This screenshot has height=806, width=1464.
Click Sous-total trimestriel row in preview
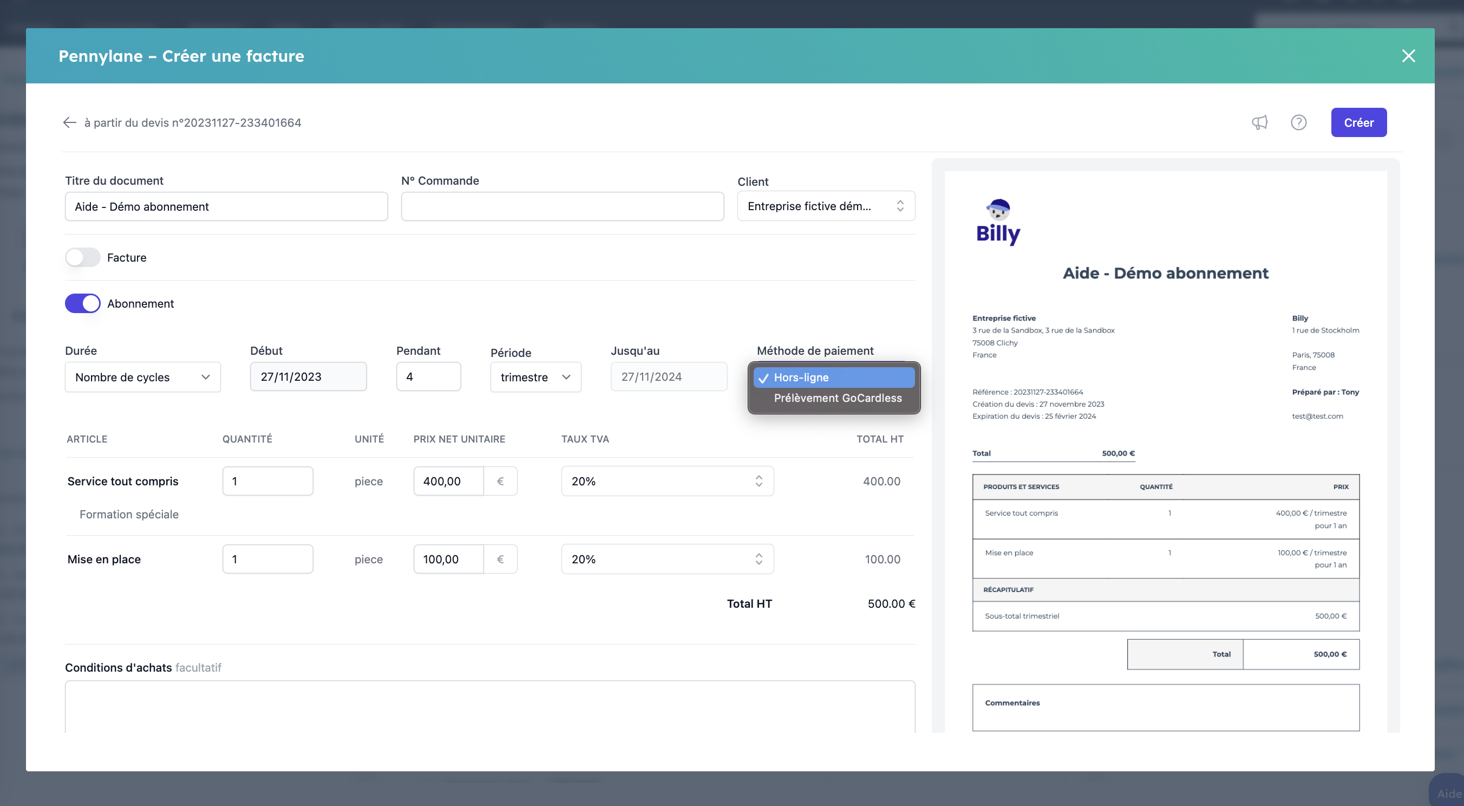pos(1166,616)
